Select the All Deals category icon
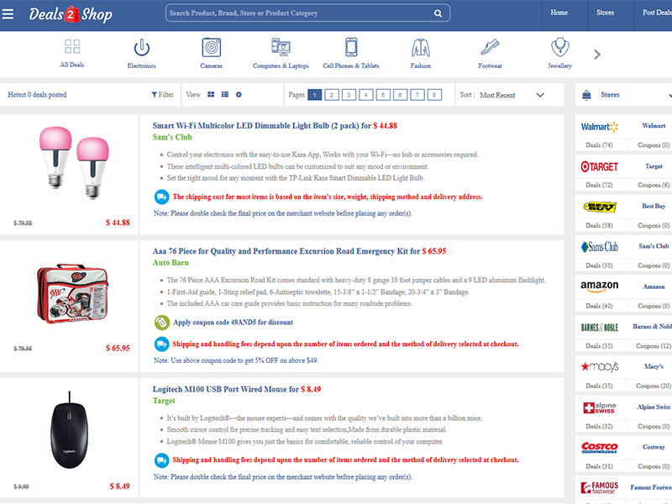672x504 pixels. point(72,46)
